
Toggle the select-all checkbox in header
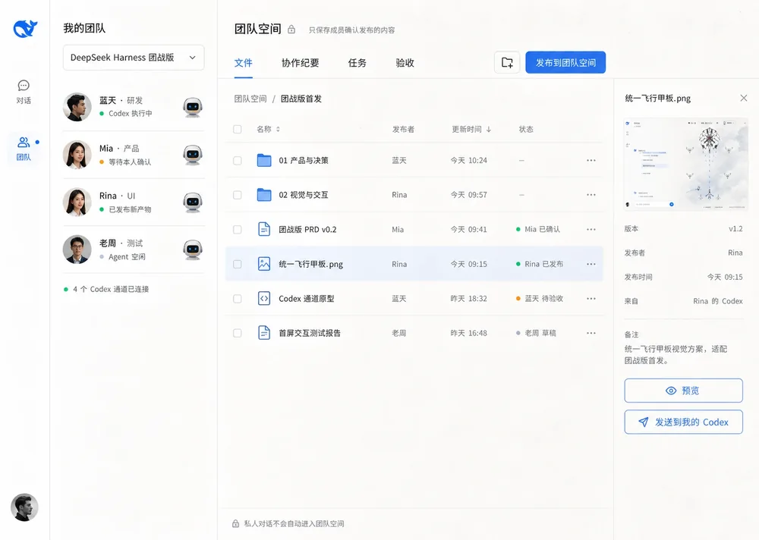[x=237, y=129]
